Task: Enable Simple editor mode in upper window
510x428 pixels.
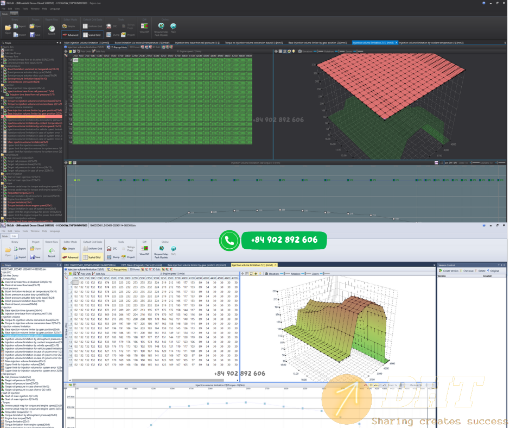Action: 69,27
